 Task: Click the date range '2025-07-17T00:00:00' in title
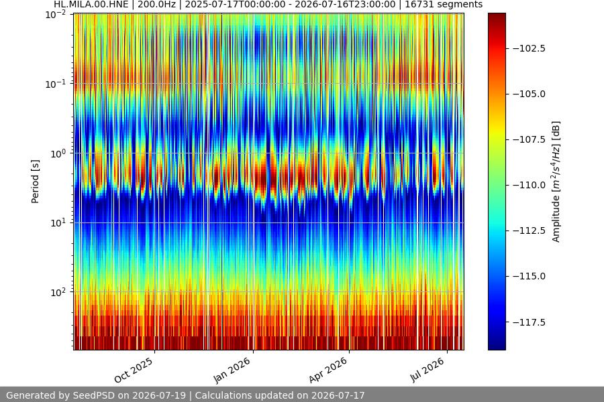pyautogui.click(x=236, y=5)
